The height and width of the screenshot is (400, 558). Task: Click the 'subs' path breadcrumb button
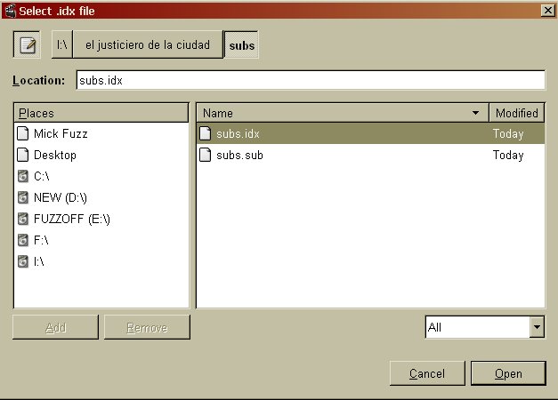tap(242, 45)
